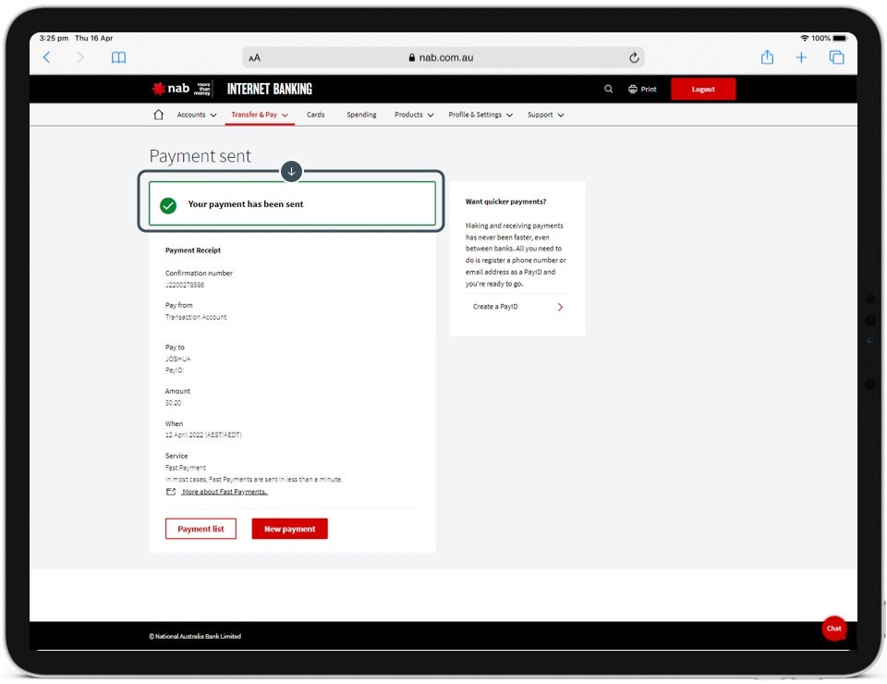Open Safari bookmarks book icon
Screen dimensions: 887x684
pos(118,57)
